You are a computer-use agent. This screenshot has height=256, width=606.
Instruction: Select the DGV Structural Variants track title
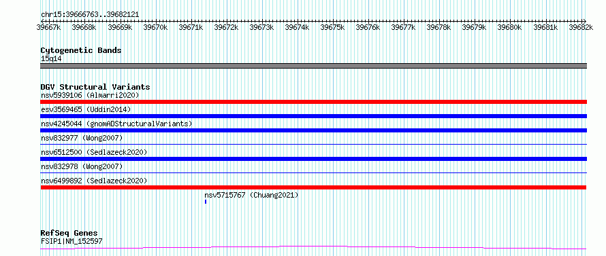click(95, 87)
